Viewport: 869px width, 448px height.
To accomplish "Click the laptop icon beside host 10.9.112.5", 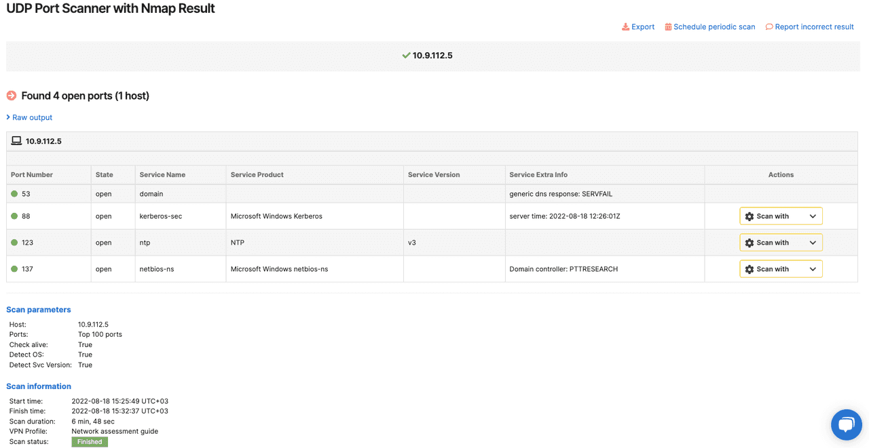I will coord(16,141).
